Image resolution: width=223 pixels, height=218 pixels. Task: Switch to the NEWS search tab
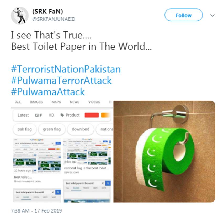(75, 102)
